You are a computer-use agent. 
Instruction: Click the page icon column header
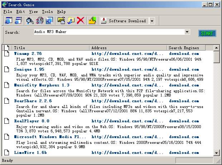(6, 48)
